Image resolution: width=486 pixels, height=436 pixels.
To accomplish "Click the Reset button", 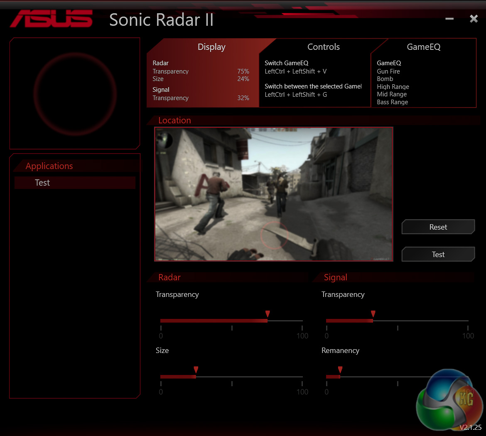I will coord(438,227).
